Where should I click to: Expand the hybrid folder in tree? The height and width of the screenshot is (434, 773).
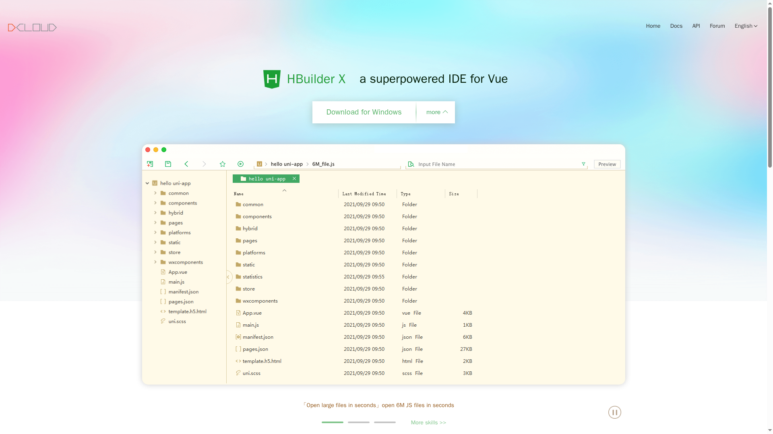[155, 213]
